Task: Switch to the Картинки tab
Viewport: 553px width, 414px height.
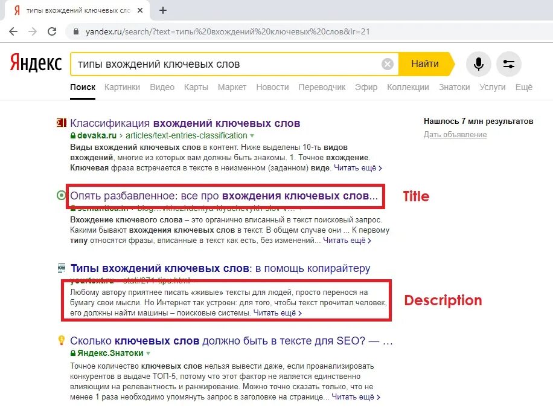Action: [x=122, y=86]
